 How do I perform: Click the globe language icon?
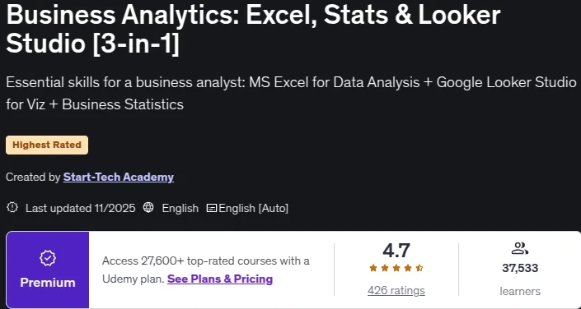click(x=148, y=208)
